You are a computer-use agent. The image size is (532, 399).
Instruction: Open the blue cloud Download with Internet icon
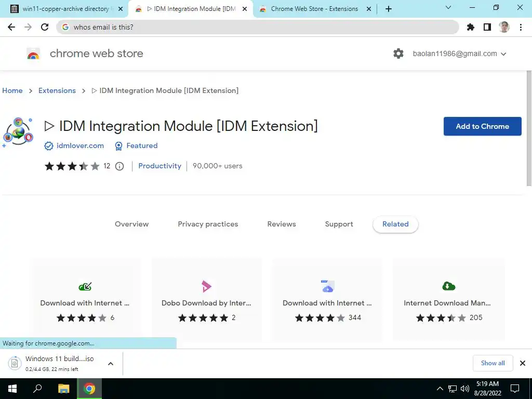coord(328,286)
